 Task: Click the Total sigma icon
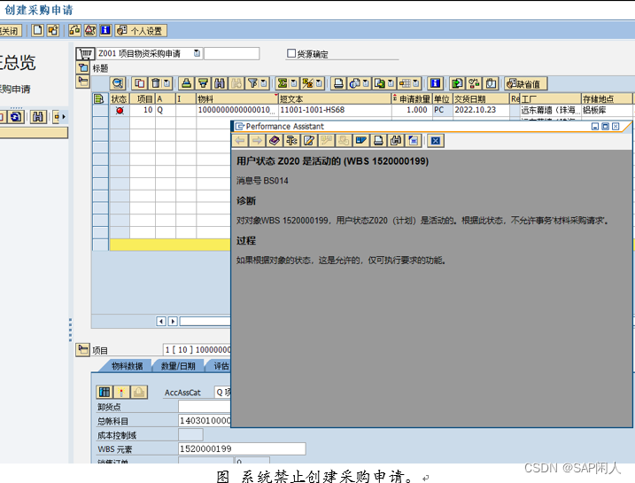(283, 83)
